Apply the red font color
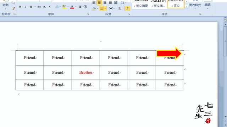This screenshot has height=127, width=227. coord(72,7)
